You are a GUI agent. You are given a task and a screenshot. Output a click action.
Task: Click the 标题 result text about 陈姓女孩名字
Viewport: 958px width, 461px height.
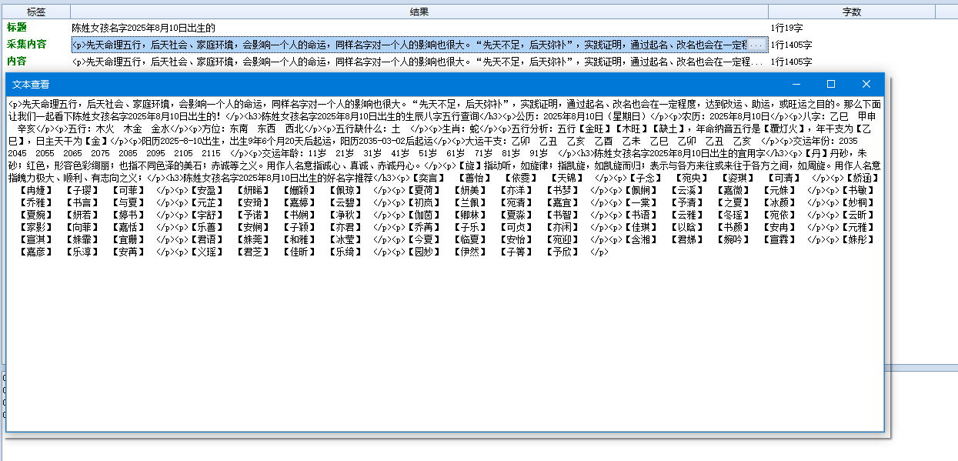[x=144, y=28]
